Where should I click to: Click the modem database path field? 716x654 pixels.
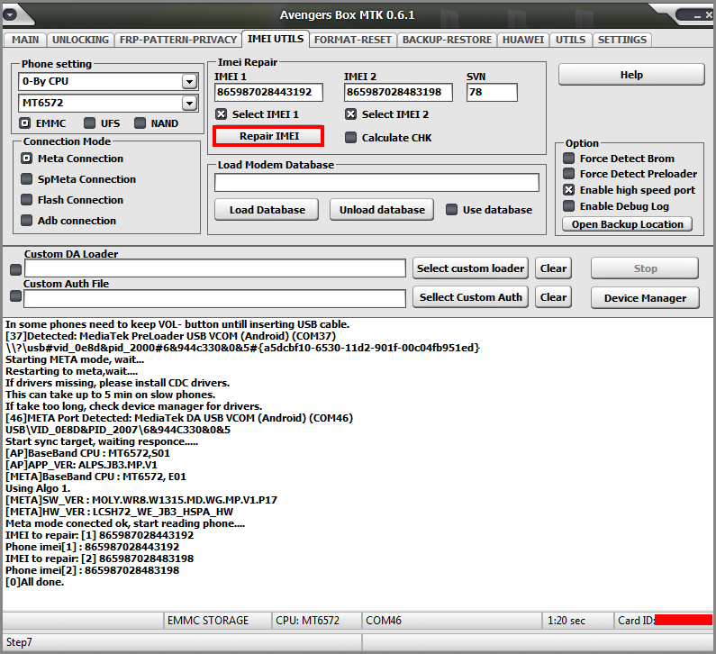point(376,183)
